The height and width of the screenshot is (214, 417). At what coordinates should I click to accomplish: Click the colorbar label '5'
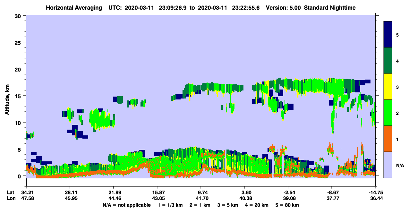[397, 35]
